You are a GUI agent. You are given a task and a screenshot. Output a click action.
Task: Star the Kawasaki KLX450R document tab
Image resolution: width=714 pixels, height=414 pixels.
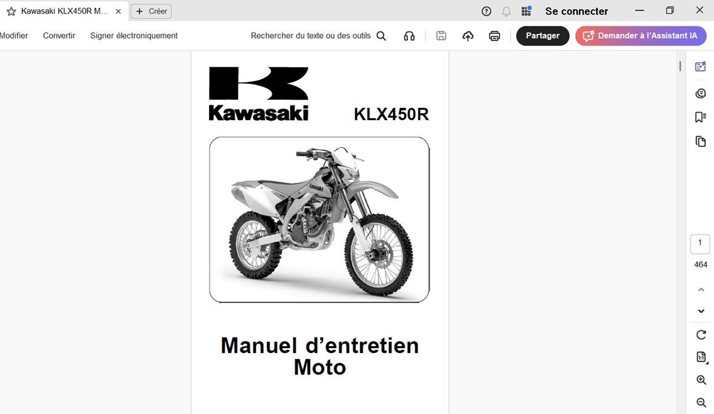[x=11, y=11]
